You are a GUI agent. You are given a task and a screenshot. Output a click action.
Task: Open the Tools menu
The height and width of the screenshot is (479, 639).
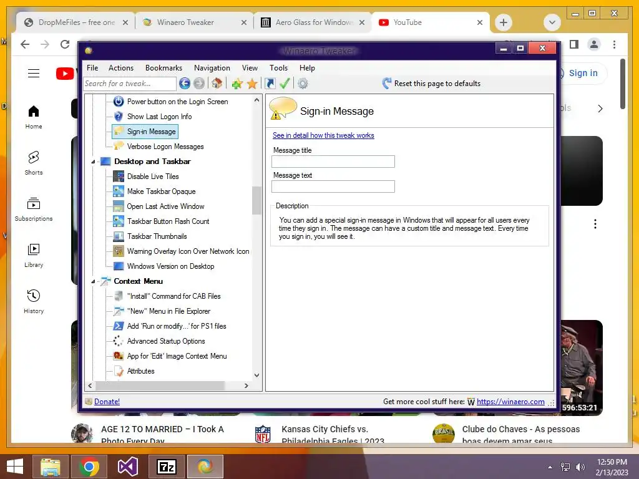tap(278, 68)
